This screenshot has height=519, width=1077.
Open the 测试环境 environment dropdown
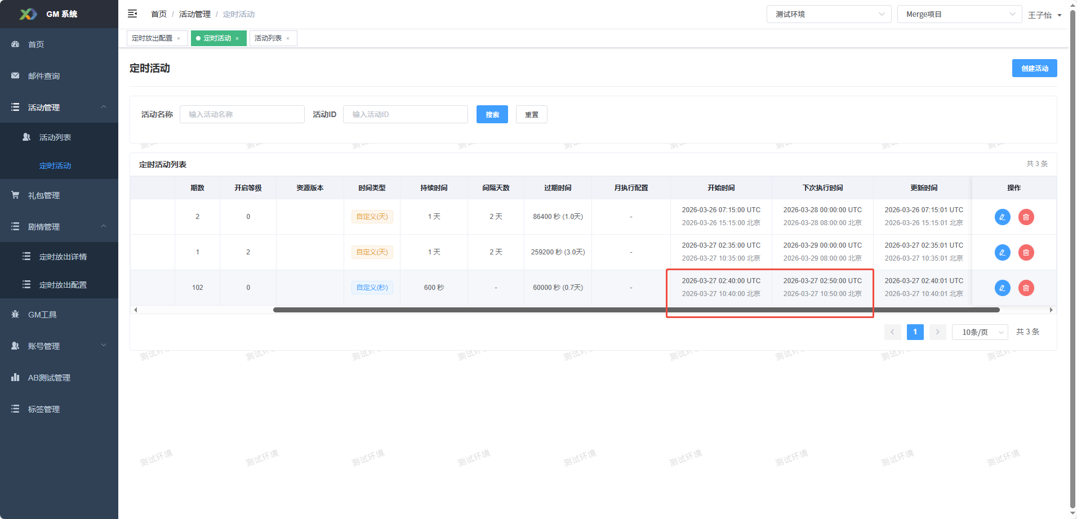[x=828, y=14]
